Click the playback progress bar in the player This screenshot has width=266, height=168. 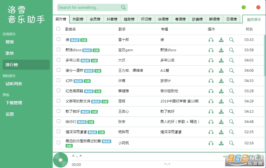pyautogui.click(x=167, y=160)
